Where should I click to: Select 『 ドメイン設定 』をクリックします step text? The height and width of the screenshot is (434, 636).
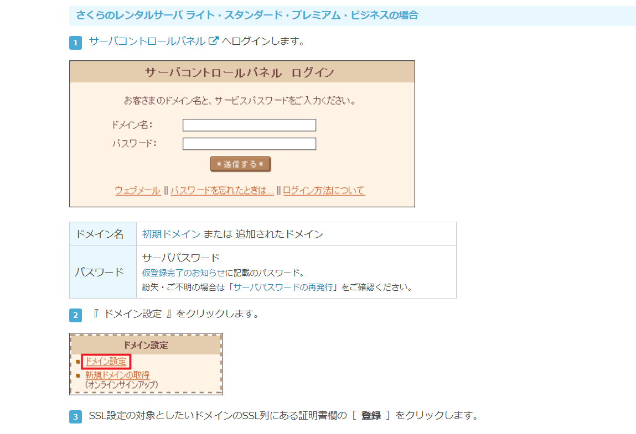(175, 313)
